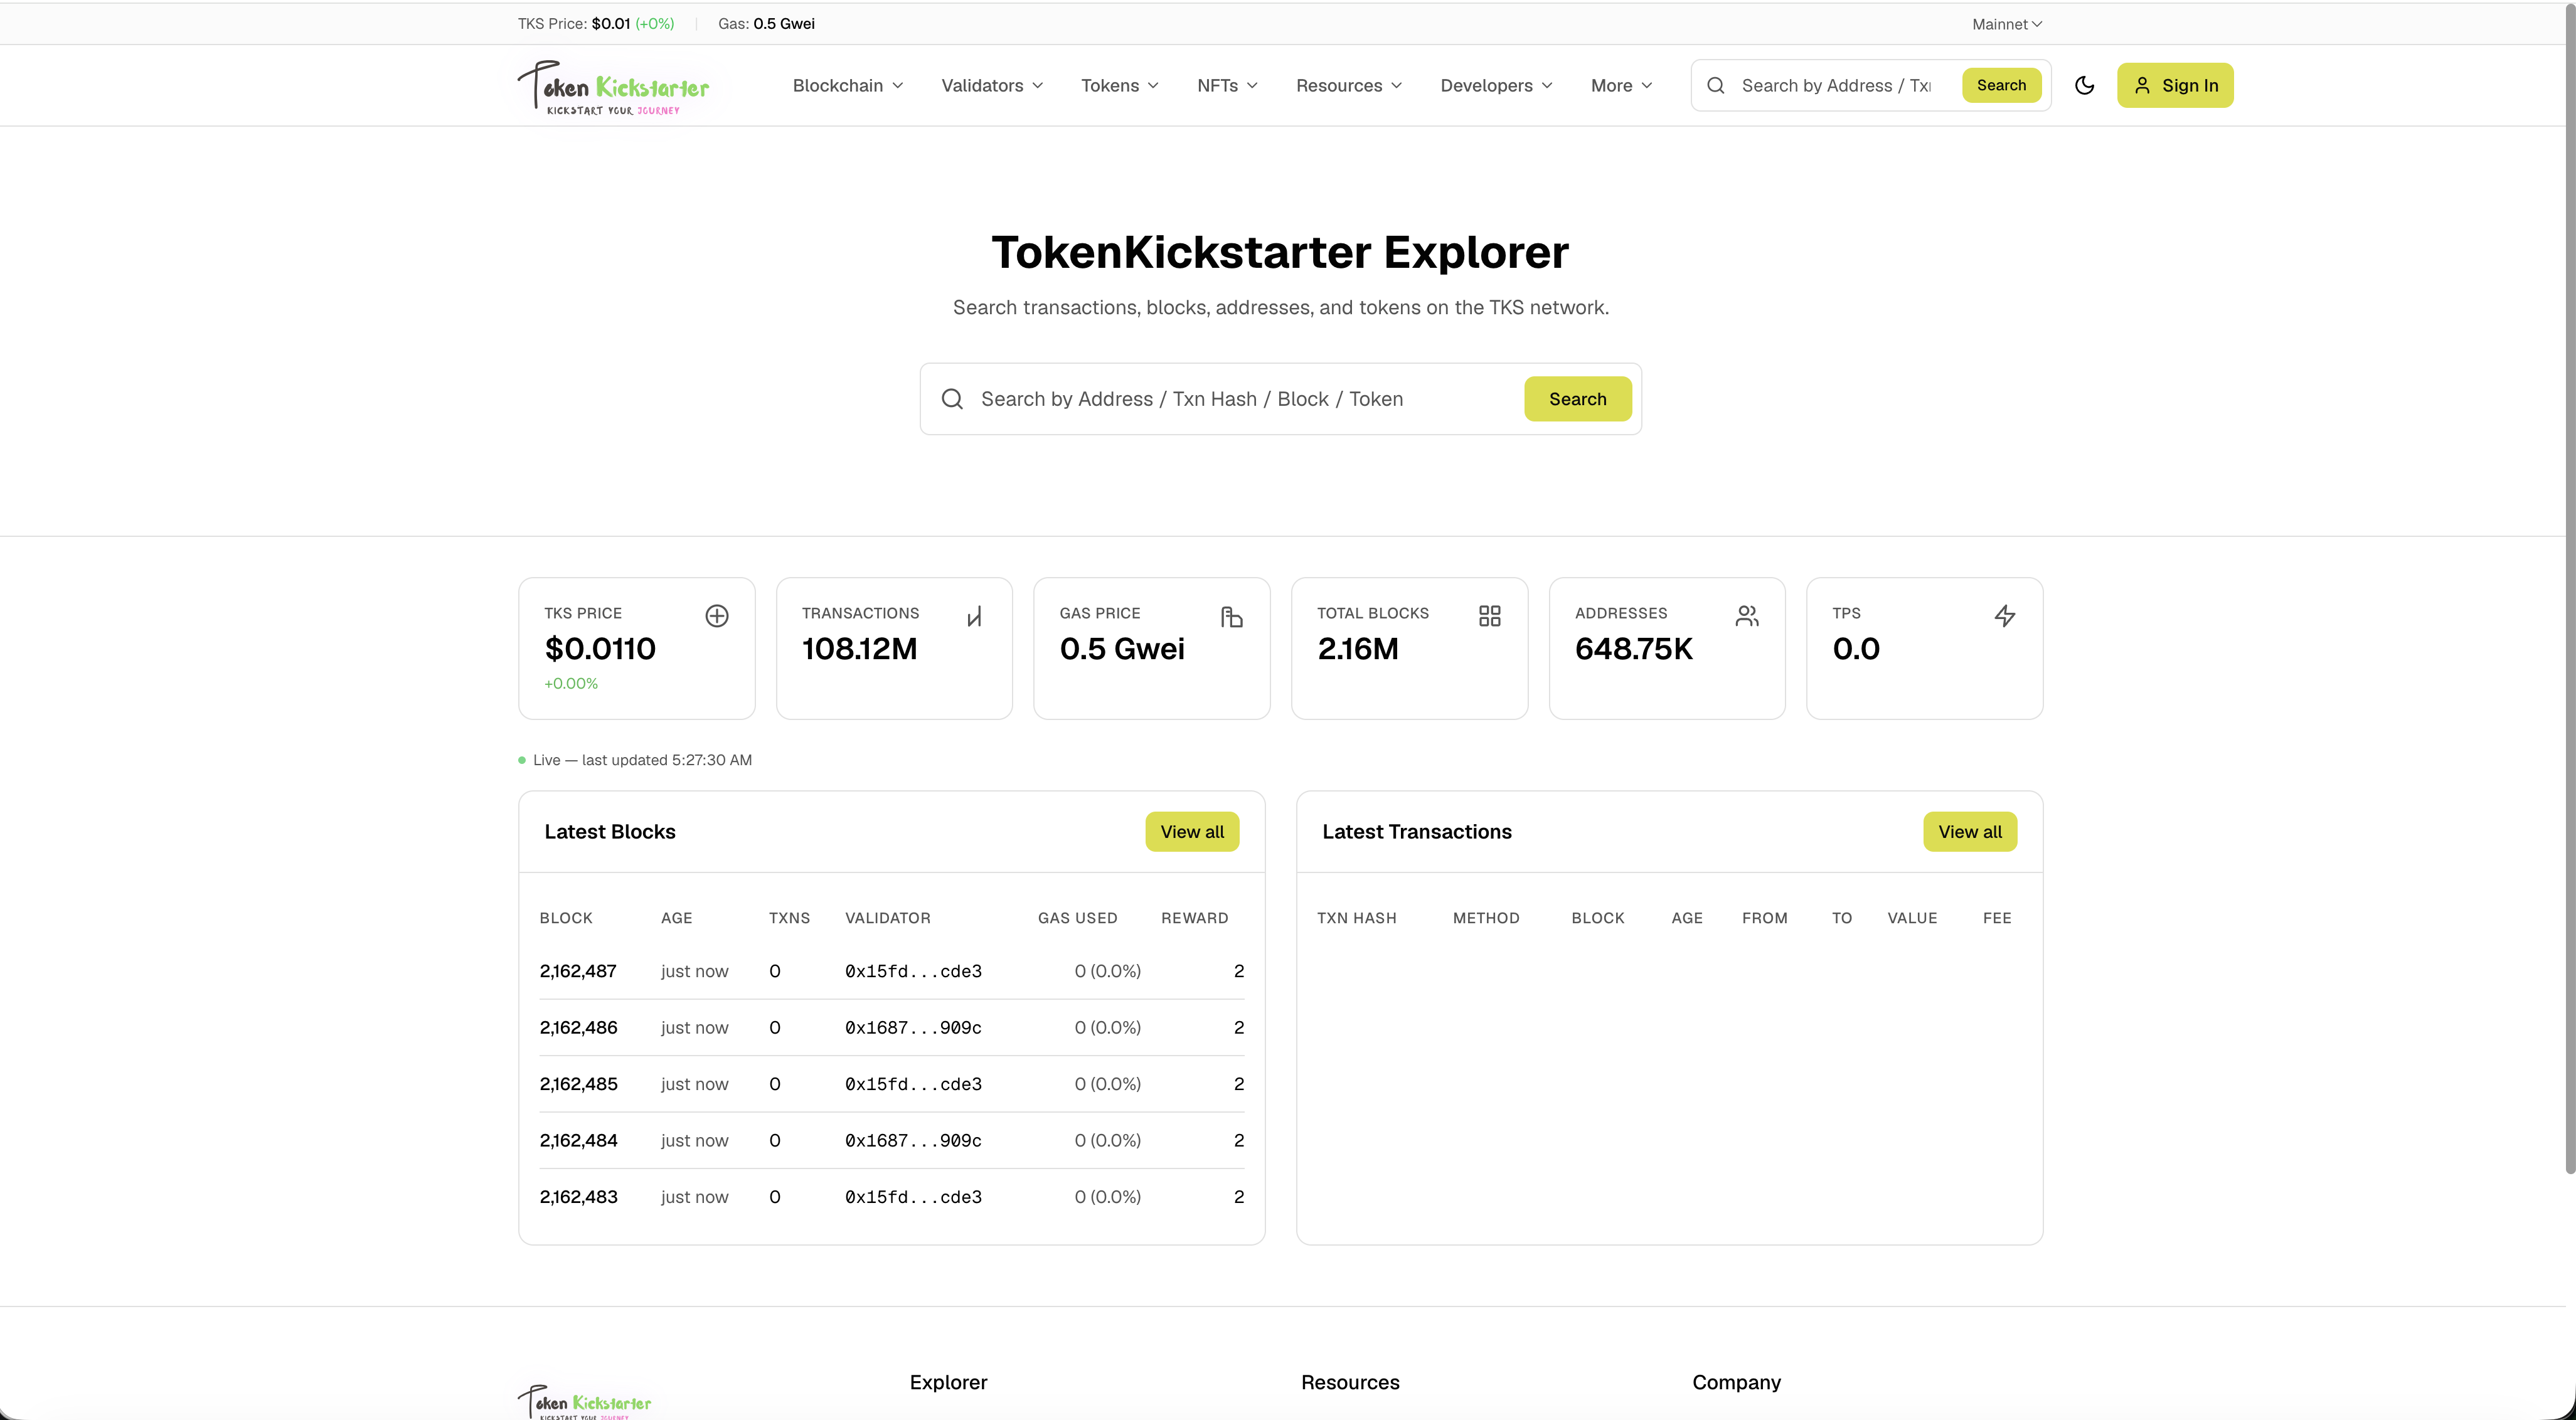Viewport: 2576px width, 1420px height.
Task: Expand the Validators menu
Action: pos(992,85)
